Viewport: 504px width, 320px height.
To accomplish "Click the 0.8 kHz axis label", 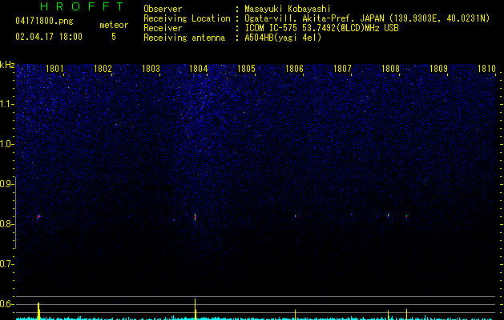I will click(6, 224).
